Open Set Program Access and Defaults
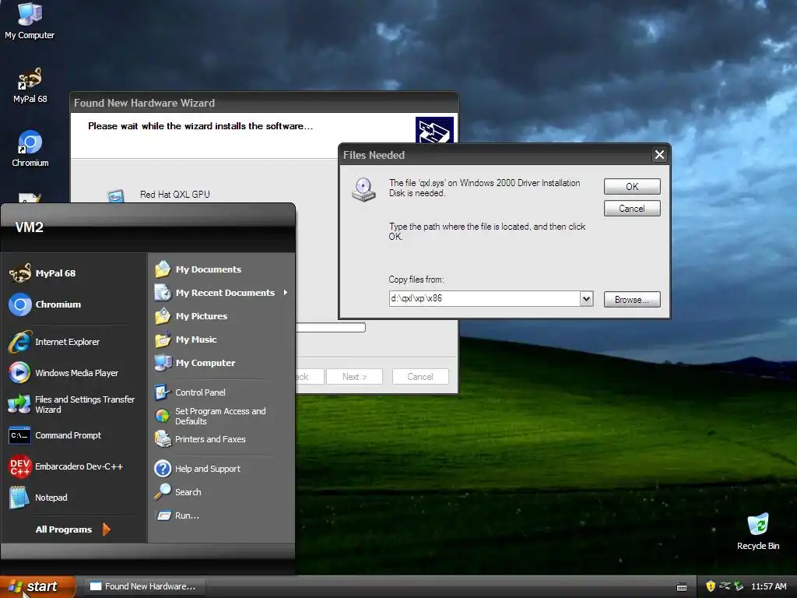The height and width of the screenshot is (598, 797). [x=222, y=416]
